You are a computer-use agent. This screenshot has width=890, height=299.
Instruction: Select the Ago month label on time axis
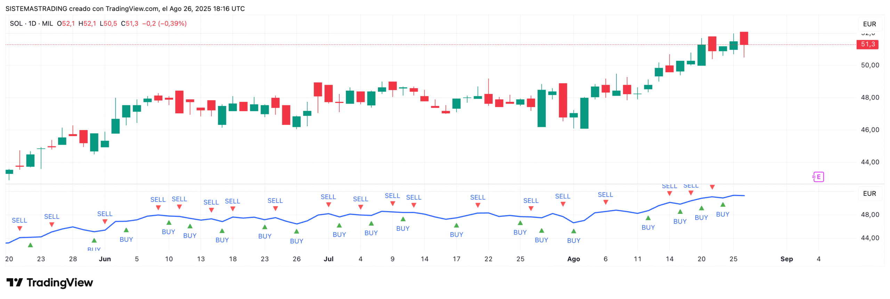click(x=573, y=259)
